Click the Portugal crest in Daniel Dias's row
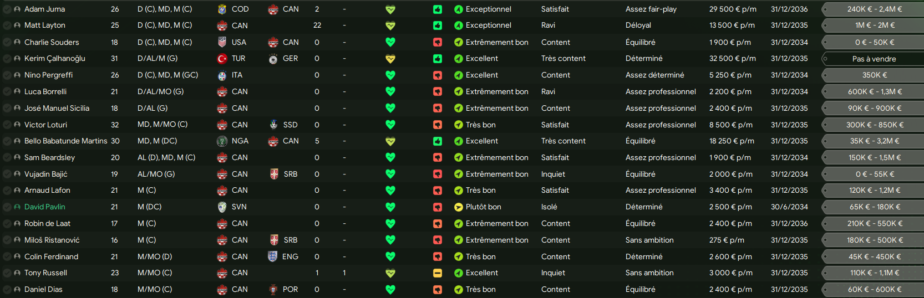924x298 pixels. click(273, 290)
